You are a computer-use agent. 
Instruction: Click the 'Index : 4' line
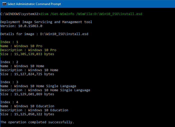click(x=9, y=102)
